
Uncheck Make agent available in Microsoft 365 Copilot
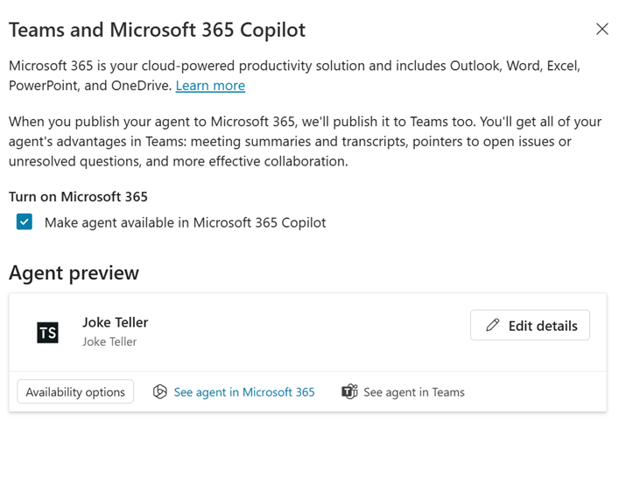[25, 222]
